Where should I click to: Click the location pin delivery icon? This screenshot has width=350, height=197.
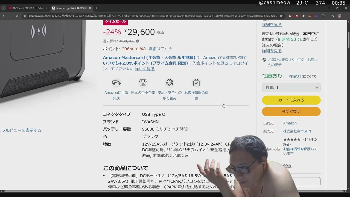pos(264,60)
